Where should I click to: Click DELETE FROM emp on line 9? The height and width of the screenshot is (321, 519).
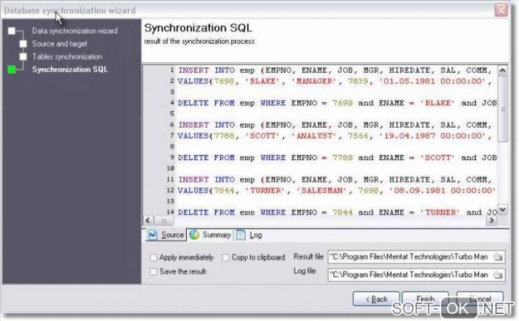pos(216,158)
